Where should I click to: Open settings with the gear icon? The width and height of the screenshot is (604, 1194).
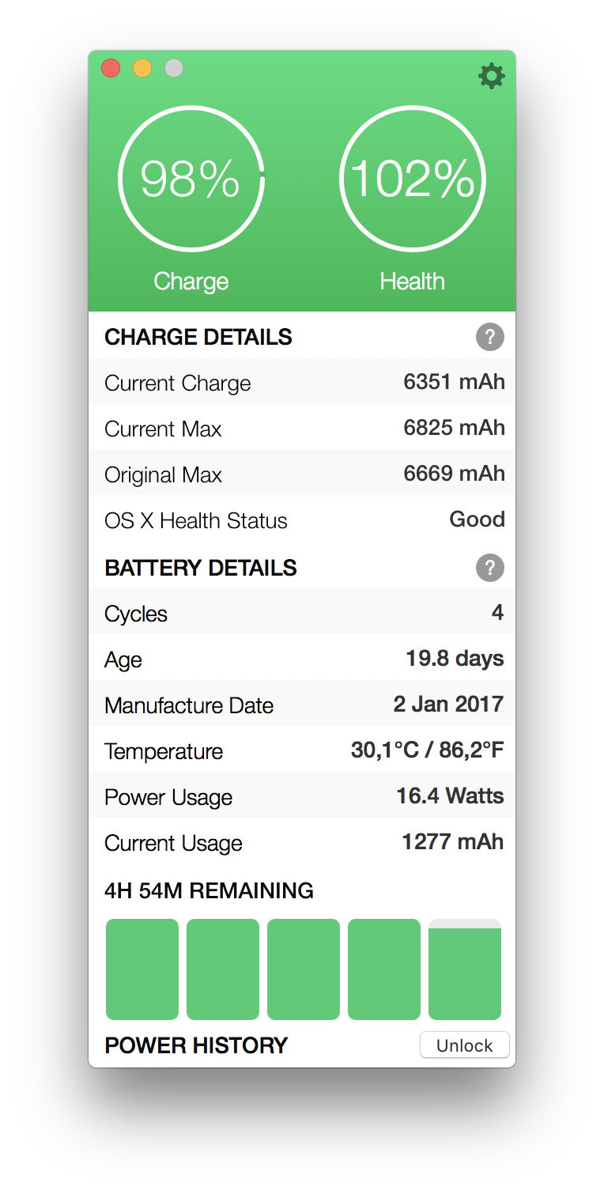(491, 76)
